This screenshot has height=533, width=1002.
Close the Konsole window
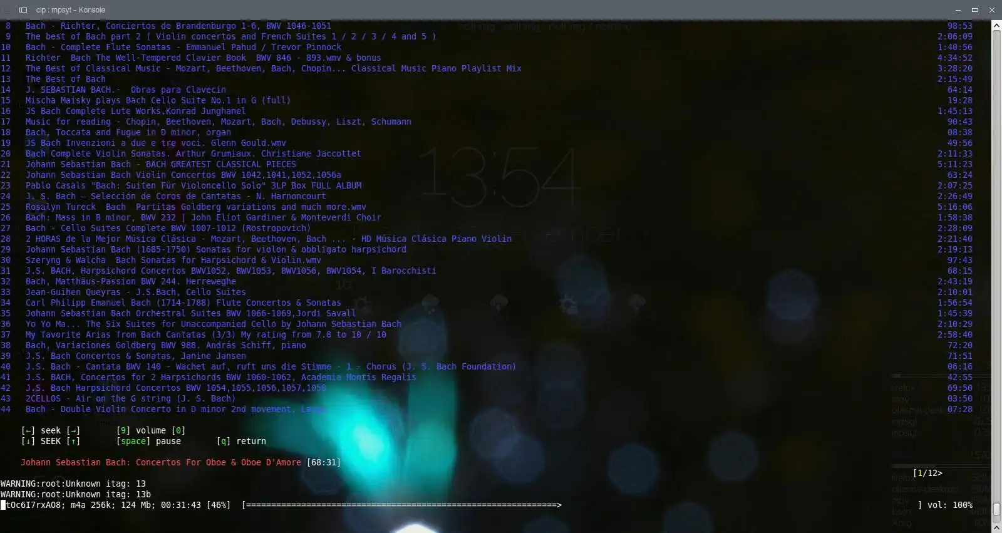[991, 10]
